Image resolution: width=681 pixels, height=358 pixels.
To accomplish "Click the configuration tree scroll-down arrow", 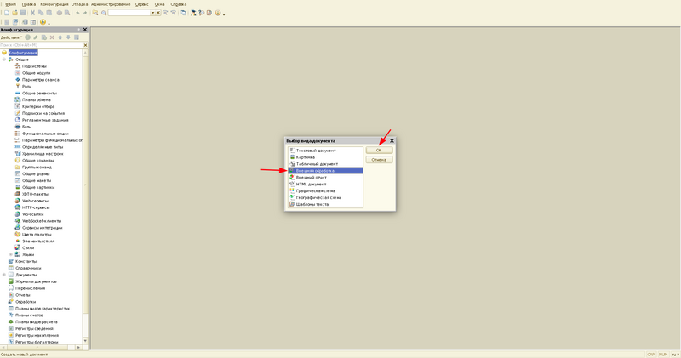I will point(85,341).
